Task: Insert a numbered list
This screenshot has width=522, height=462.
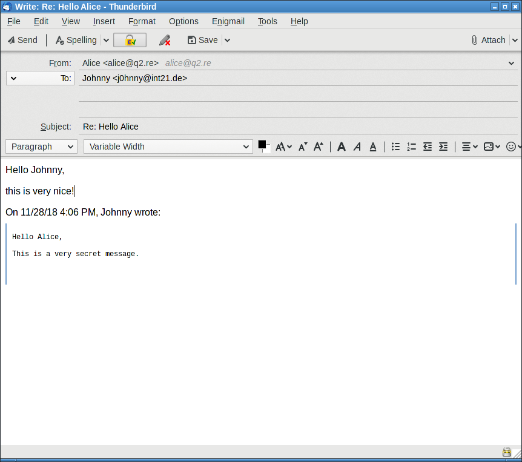Action: (411, 147)
